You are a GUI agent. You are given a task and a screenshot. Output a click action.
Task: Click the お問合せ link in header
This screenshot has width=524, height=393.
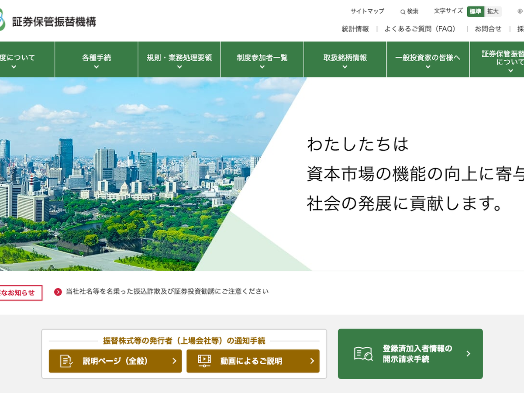tap(488, 29)
